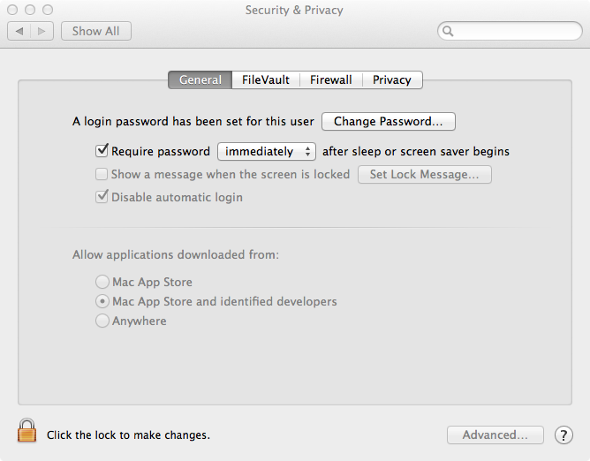Click the padlock icon to make changes
This screenshot has height=461, width=590.
[27, 431]
